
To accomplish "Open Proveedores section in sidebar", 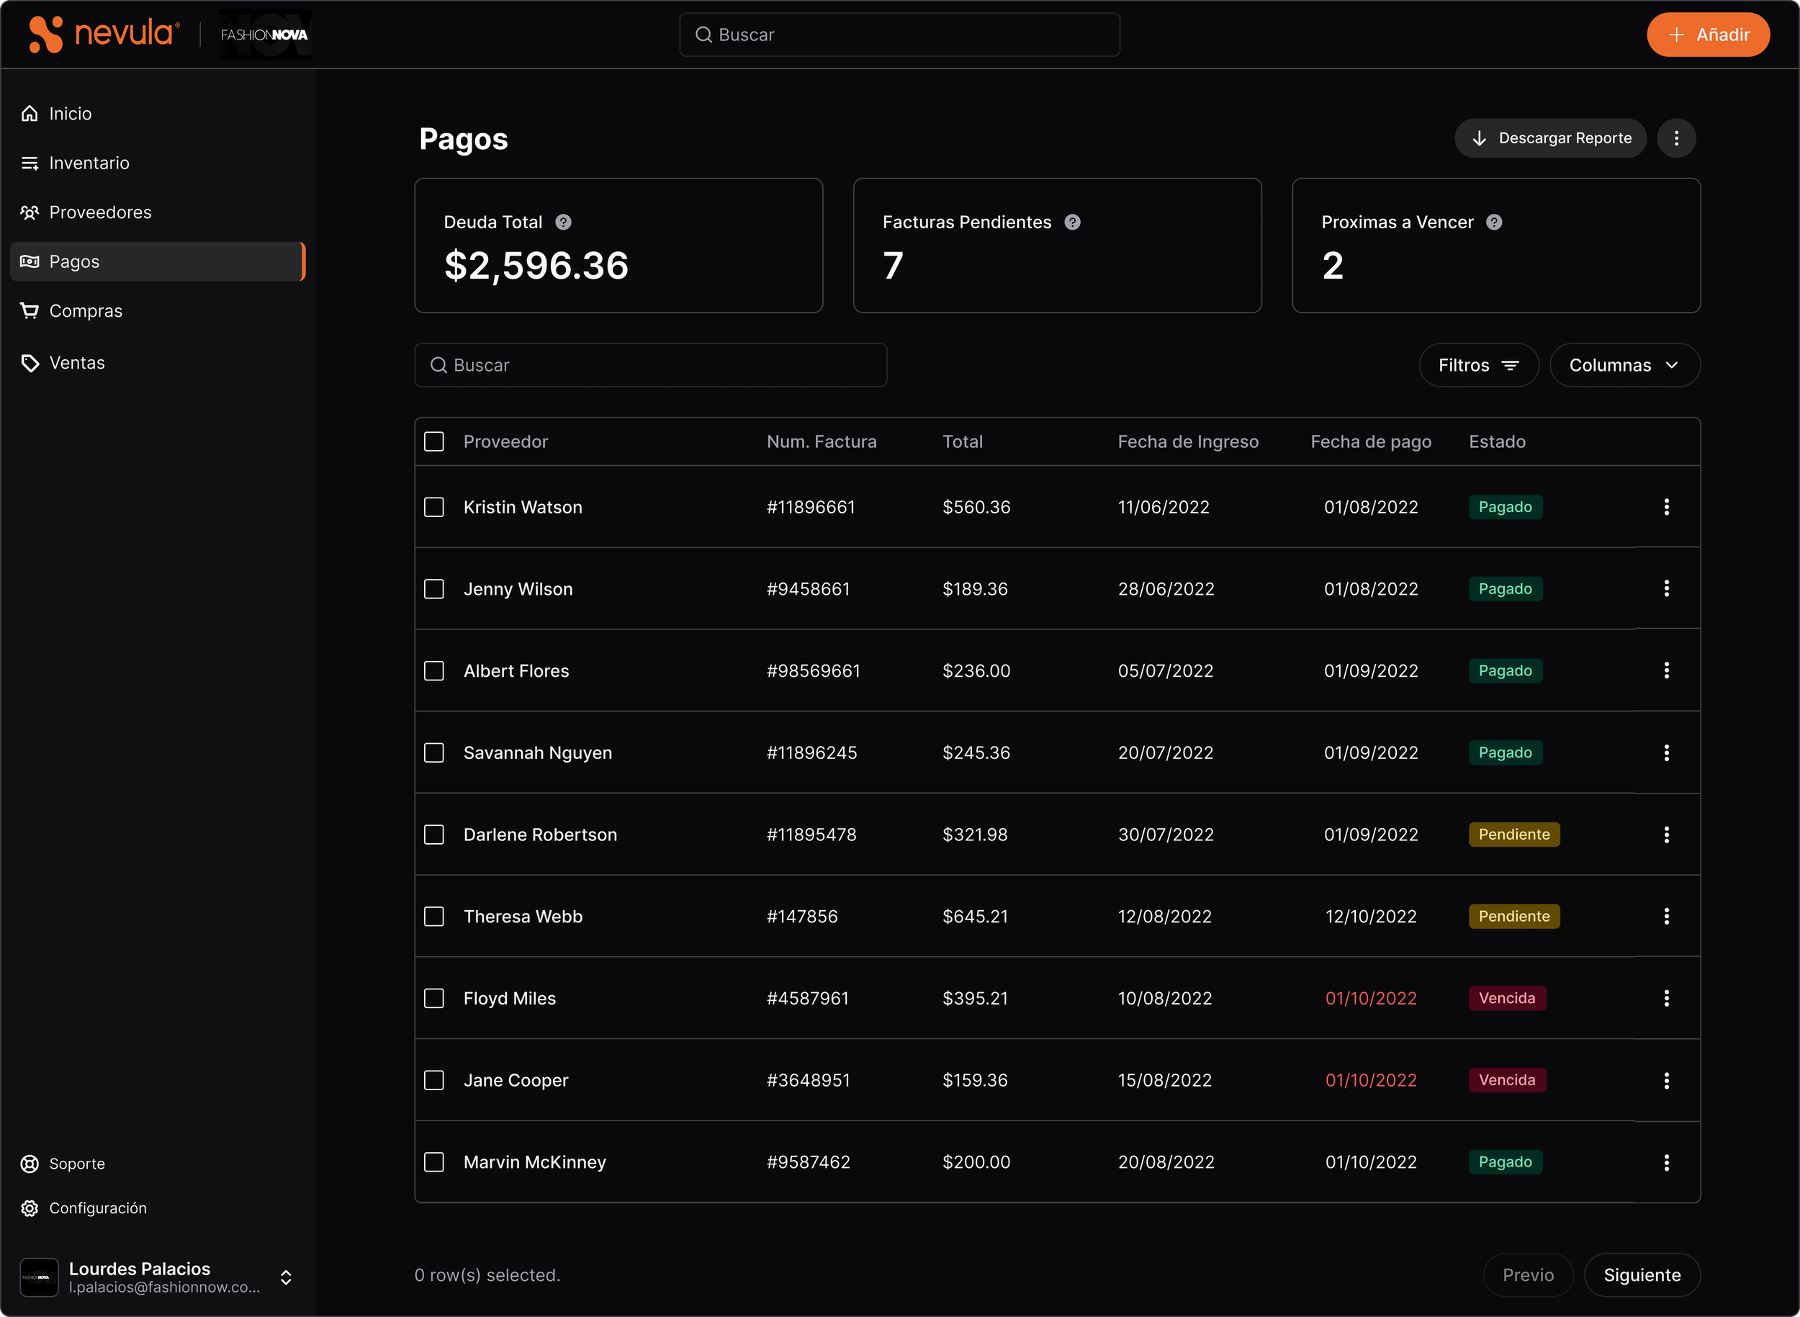I will tap(99, 213).
